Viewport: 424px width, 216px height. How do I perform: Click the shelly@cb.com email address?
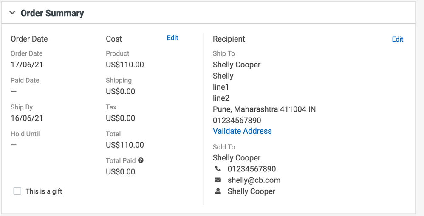pyautogui.click(x=254, y=180)
